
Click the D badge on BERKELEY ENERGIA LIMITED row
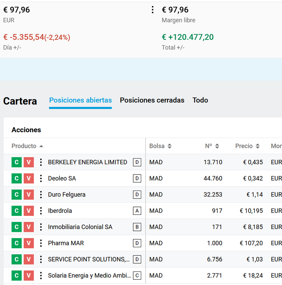point(137,162)
